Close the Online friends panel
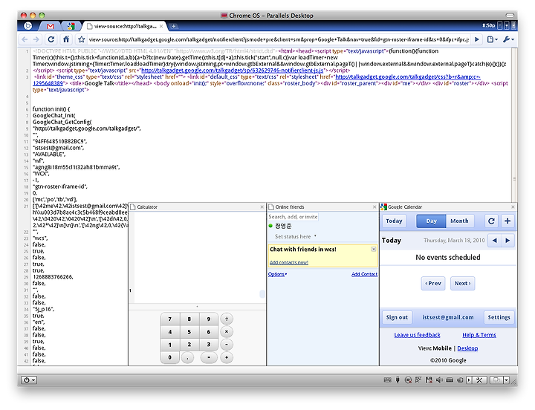This screenshot has width=535, height=410. tap(374, 206)
